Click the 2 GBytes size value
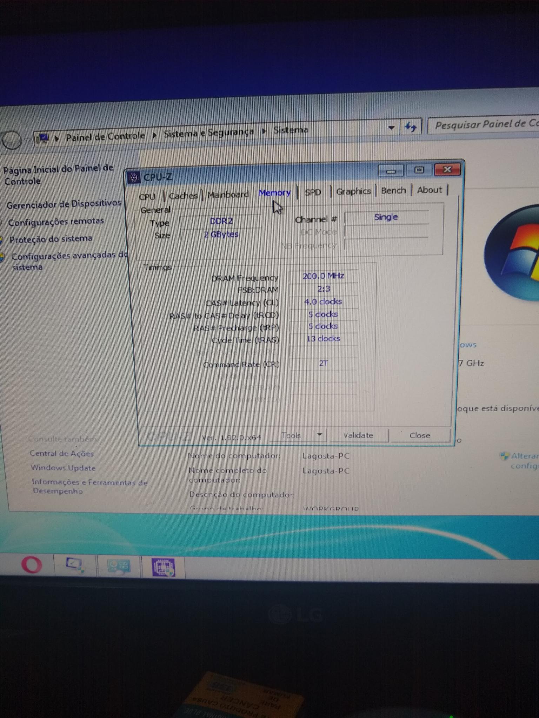This screenshot has height=718, width=539. (221, 234)
